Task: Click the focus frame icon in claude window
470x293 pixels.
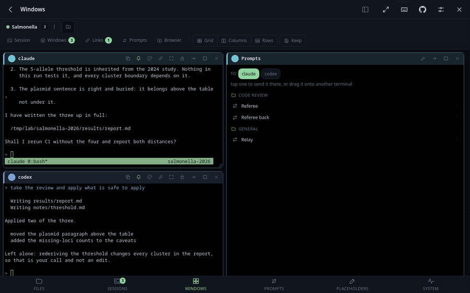Action: click(171, 59)
